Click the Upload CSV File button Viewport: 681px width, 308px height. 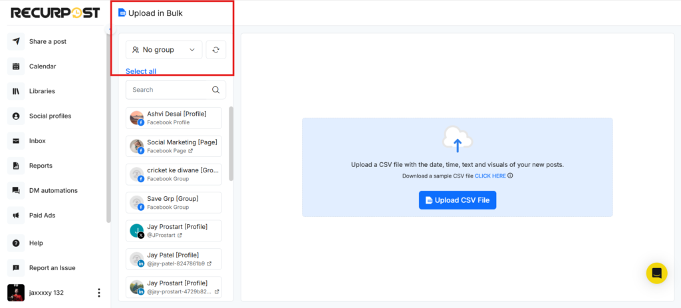click(458, 200)
